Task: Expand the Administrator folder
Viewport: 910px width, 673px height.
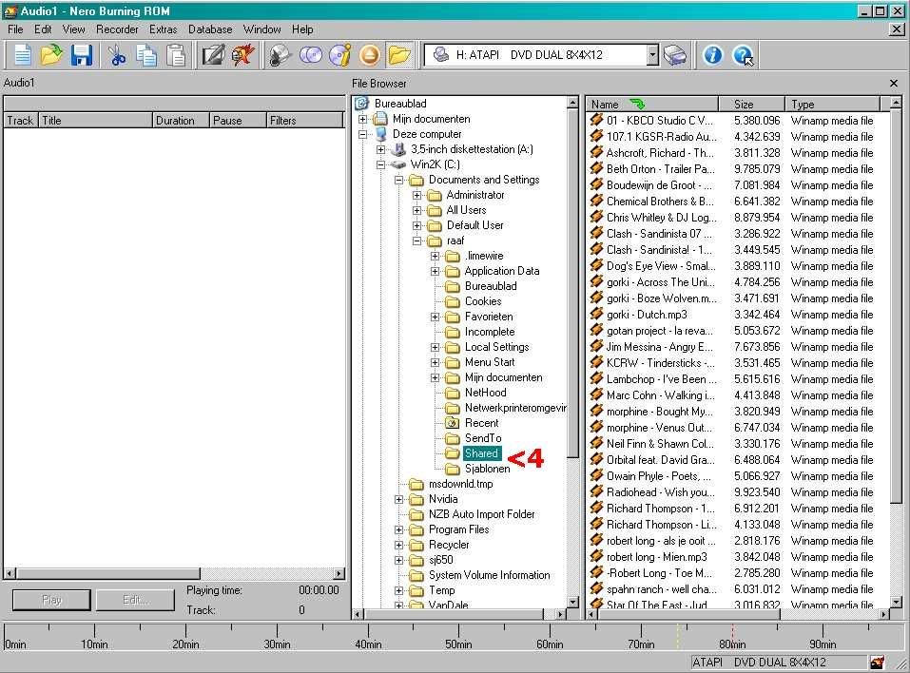Action: pyautogui.click(x=416, y=195)
